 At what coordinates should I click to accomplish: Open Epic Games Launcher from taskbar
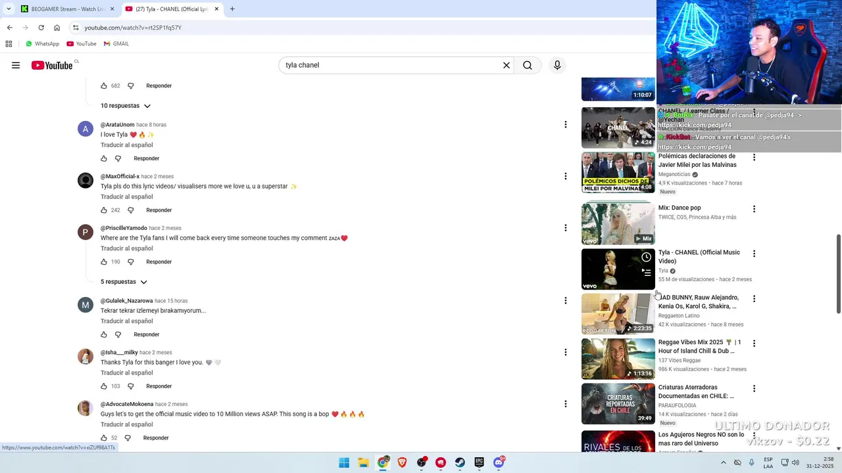pyautogui.click(x=479, y=462)
